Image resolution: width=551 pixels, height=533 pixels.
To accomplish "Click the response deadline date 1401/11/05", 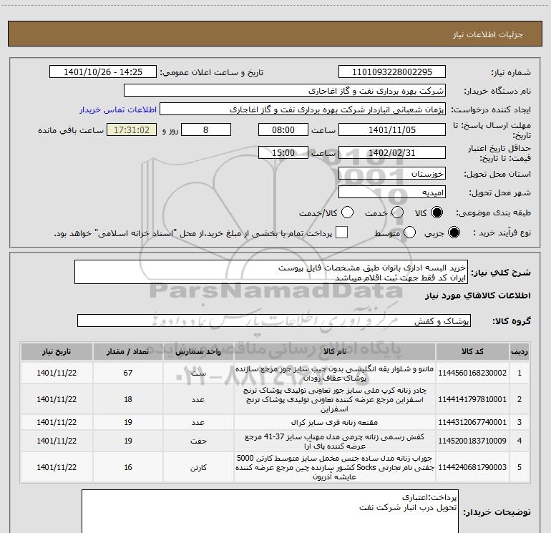I will tap(392, 130).
